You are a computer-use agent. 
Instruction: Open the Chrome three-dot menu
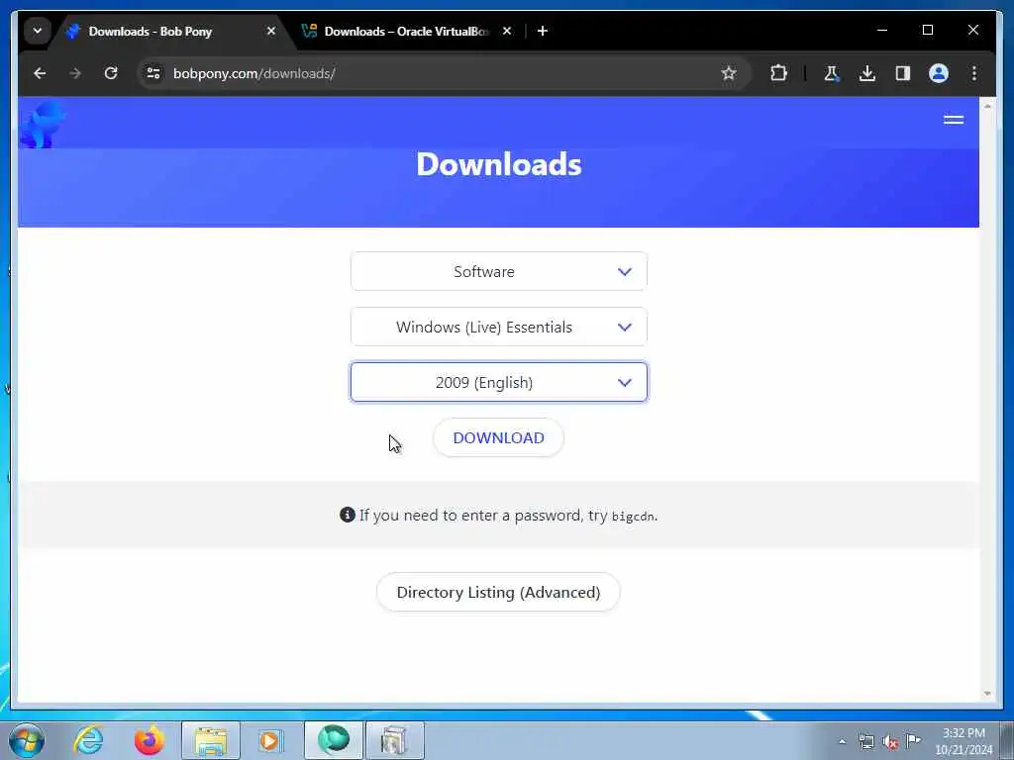pos(974,73)
